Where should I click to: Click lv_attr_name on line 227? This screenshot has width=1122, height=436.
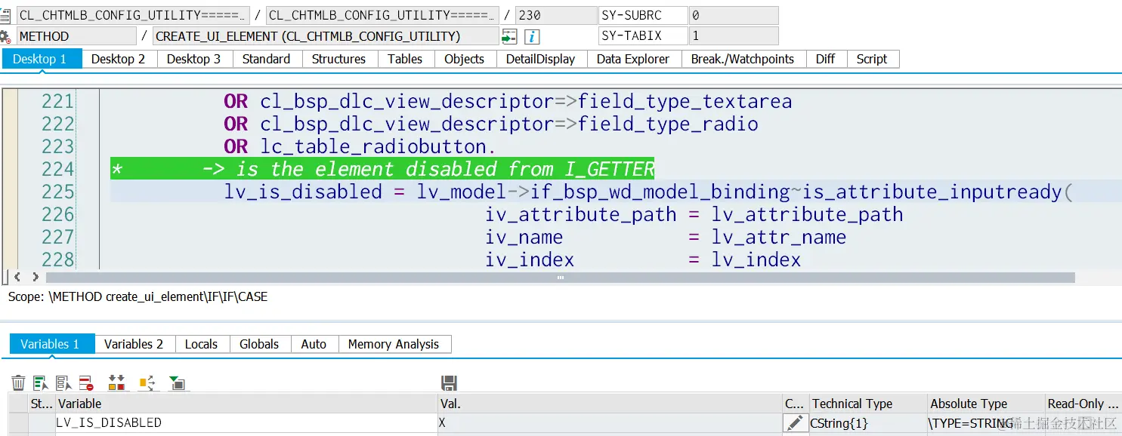click(x=779, y=237)
